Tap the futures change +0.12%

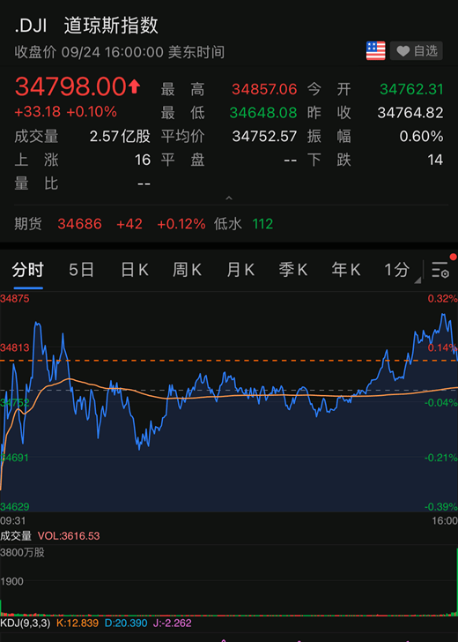[x=181, y=224]
